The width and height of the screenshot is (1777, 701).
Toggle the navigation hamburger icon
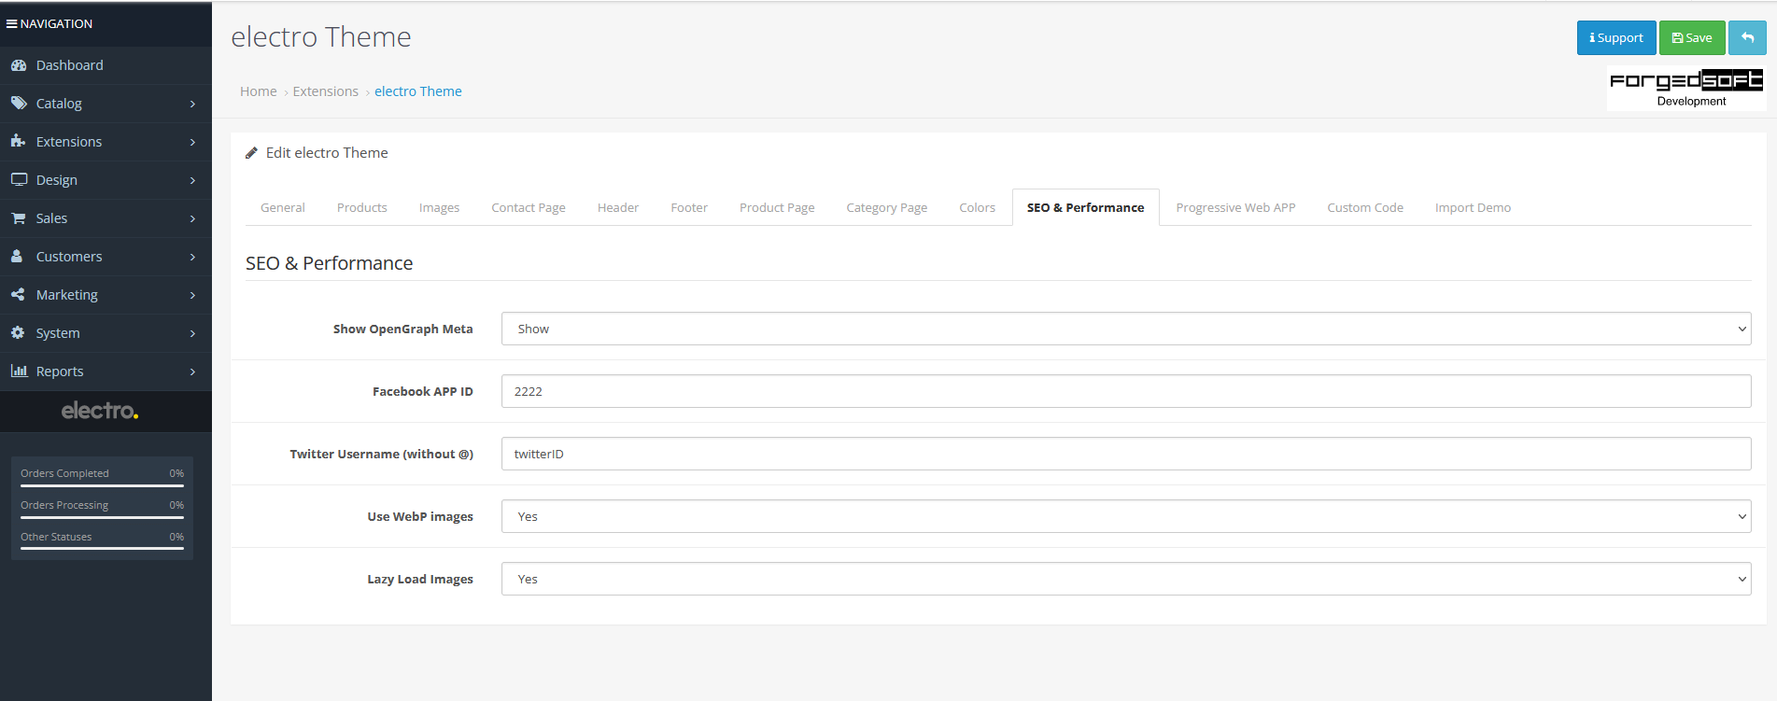12,23
